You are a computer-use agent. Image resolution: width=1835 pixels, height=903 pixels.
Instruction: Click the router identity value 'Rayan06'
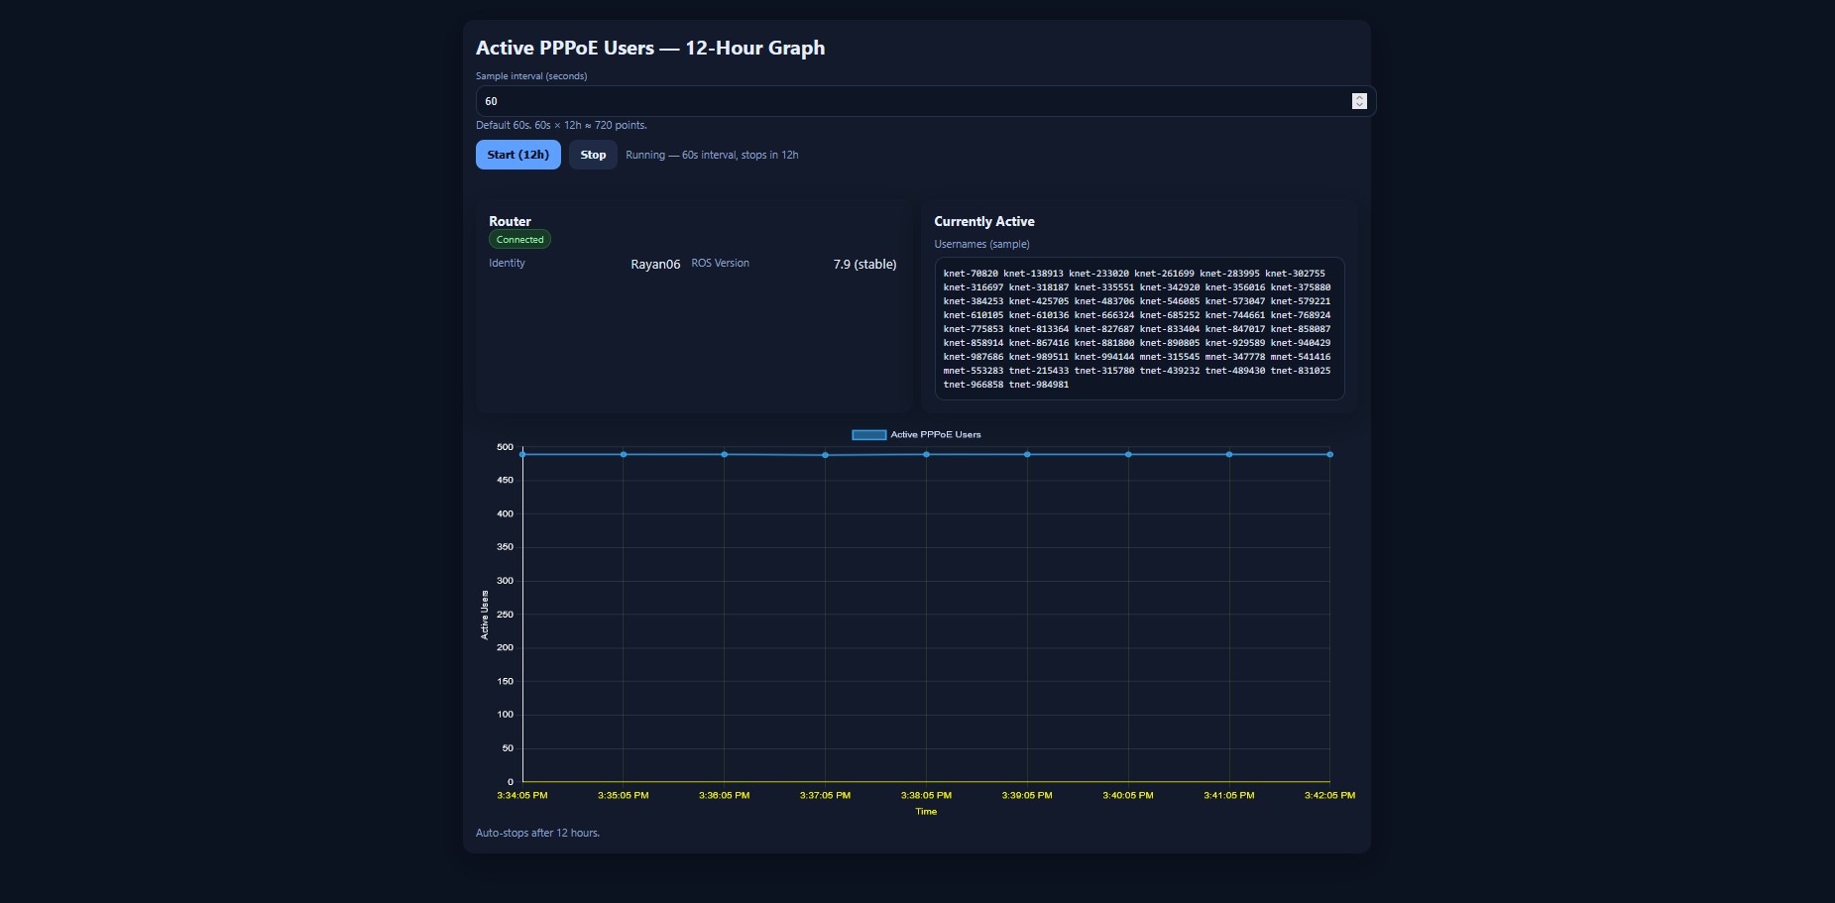[x=655, y=265]
